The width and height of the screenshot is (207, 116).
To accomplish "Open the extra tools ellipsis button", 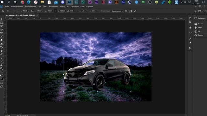I will click(1, 72).
